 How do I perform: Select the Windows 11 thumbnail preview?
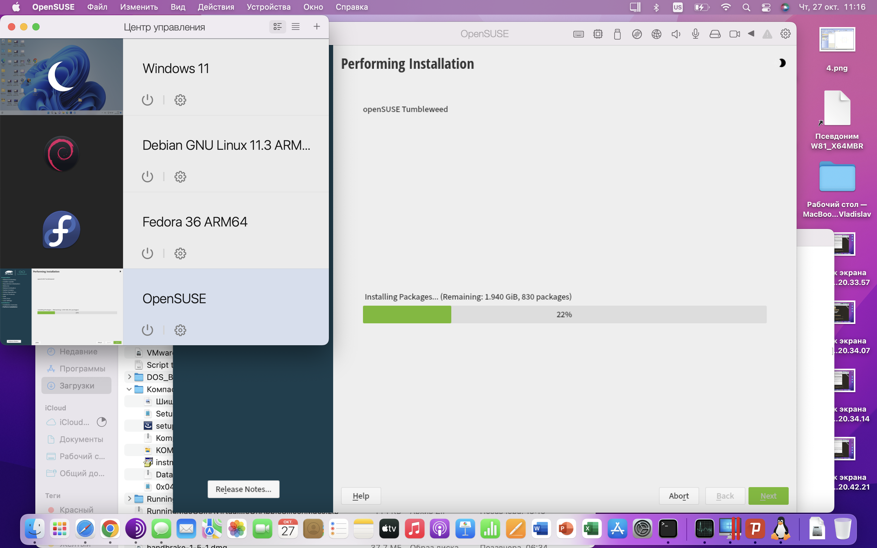pyautogui.click(x=62, y=77)
